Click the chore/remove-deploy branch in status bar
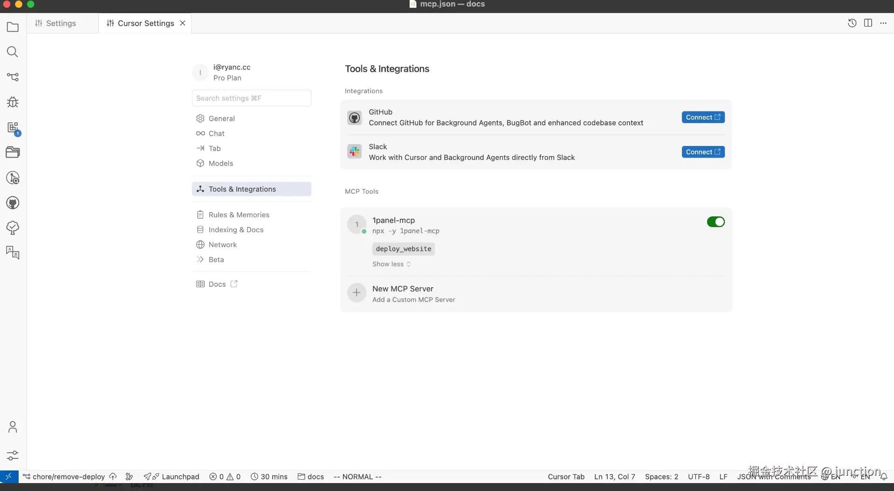 [x=64, y=477]
